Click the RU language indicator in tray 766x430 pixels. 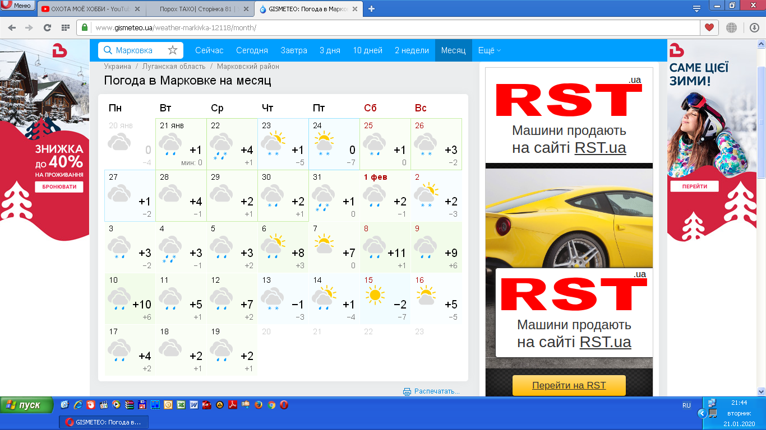click(x=686, y=405)
